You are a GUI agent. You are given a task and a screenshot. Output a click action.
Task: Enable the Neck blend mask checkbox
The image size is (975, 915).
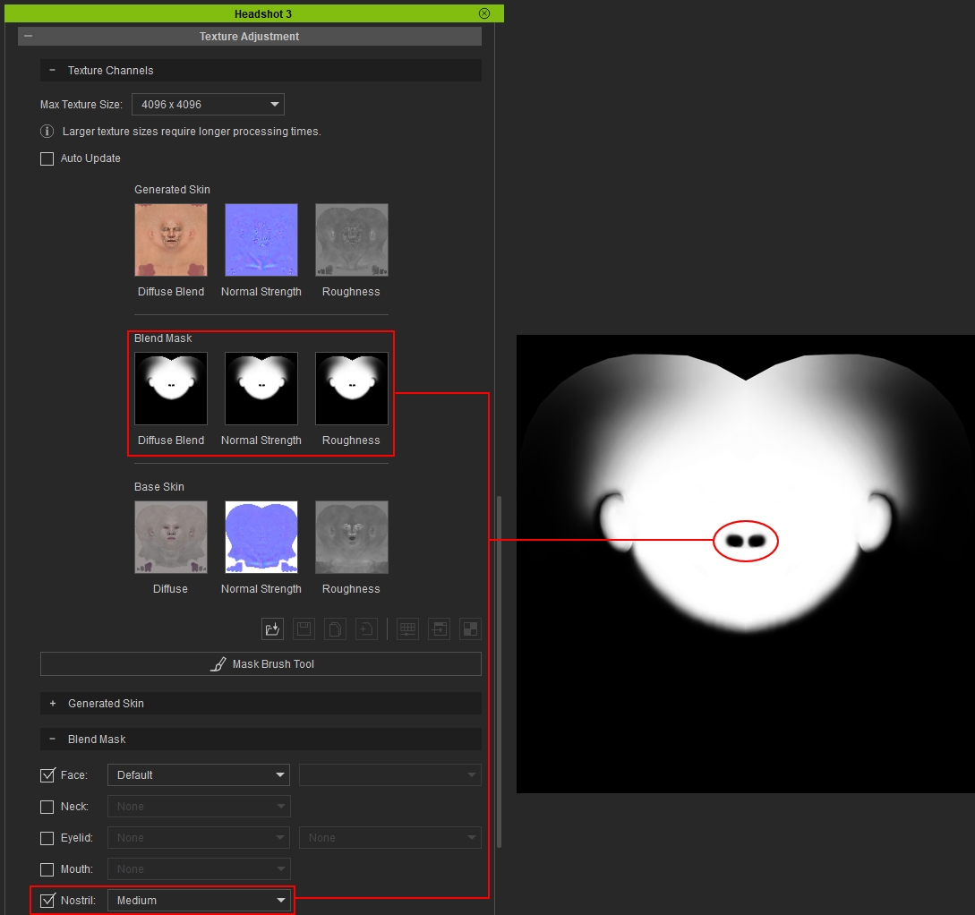pos(47,807)
